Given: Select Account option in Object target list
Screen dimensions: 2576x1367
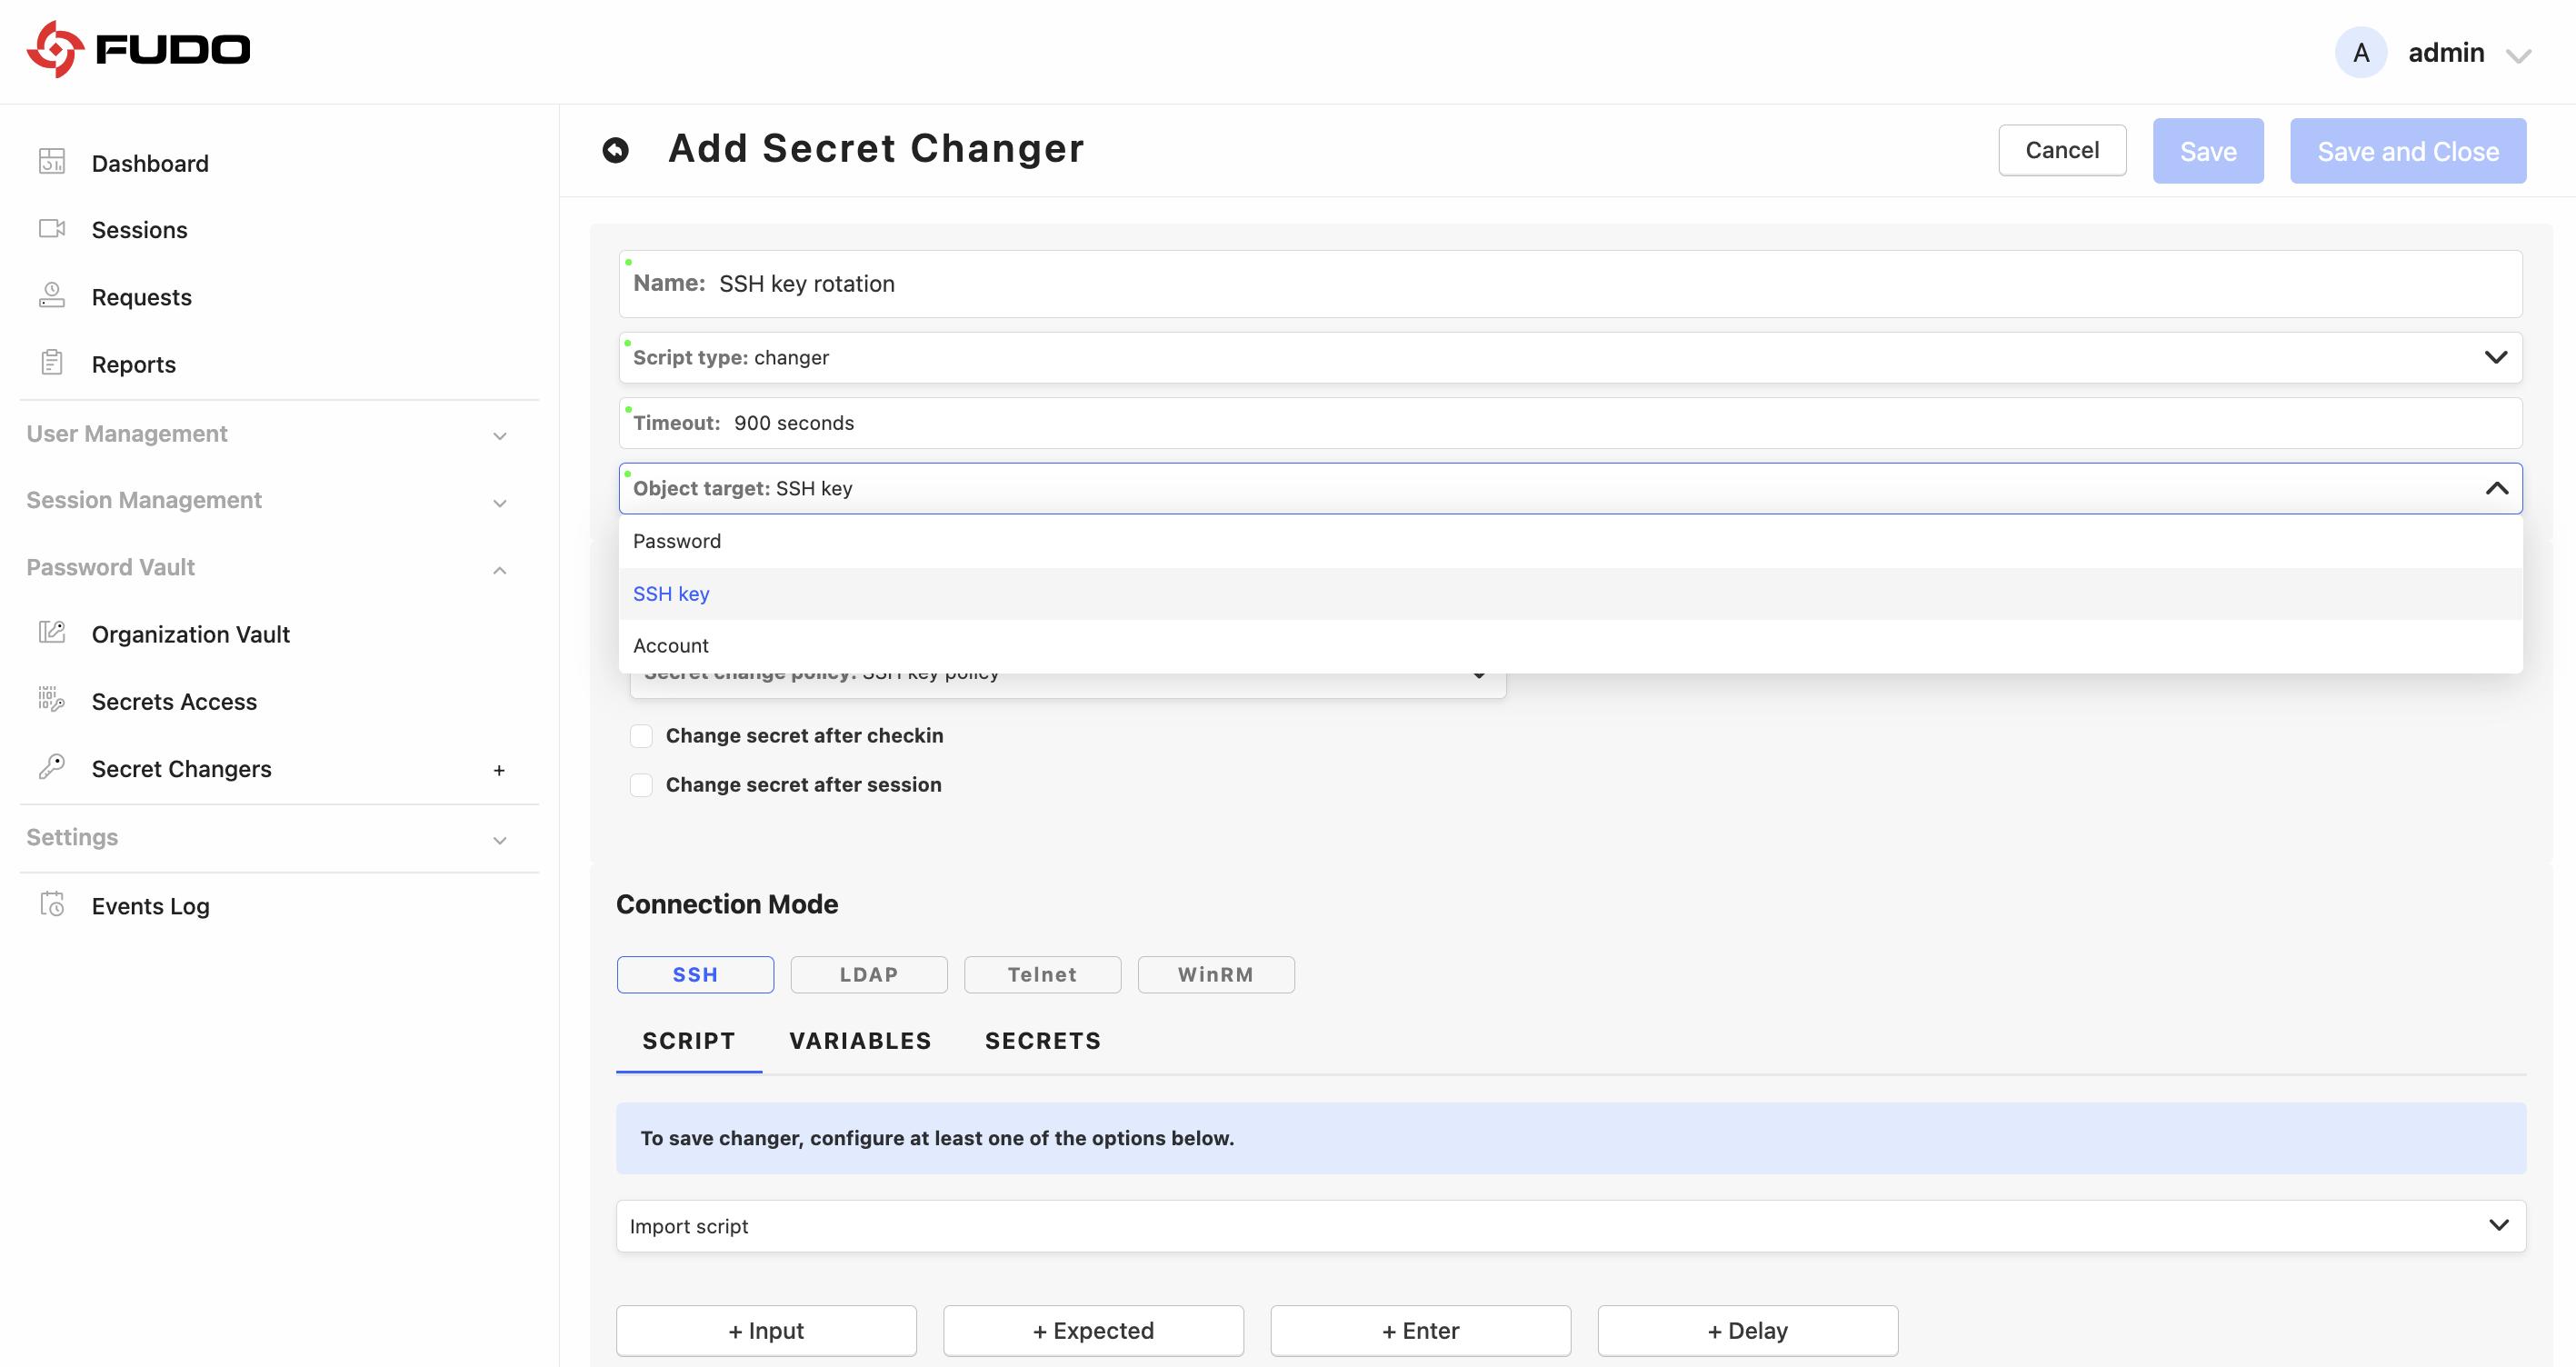Looking at the screenshot, I should tap(1570, 646).
